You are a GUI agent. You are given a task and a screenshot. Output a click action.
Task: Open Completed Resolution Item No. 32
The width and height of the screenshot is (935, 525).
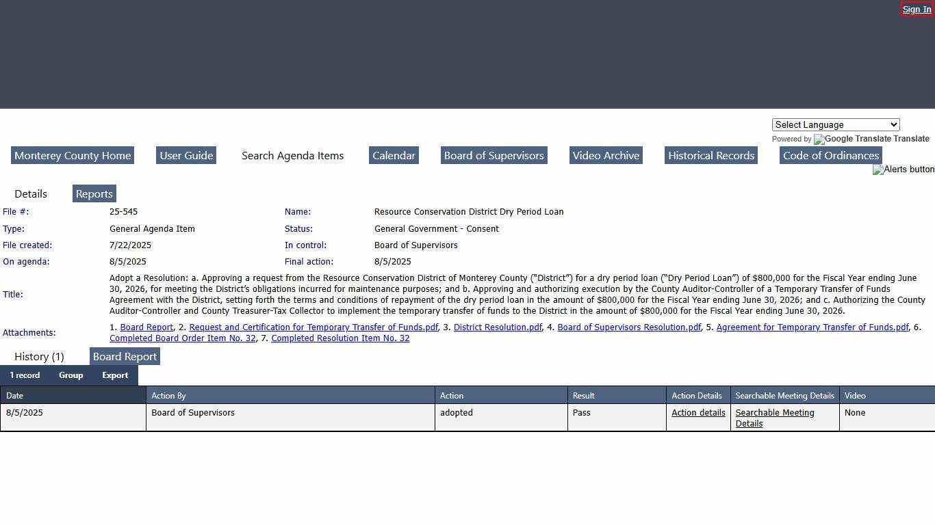tap(340, 338)
